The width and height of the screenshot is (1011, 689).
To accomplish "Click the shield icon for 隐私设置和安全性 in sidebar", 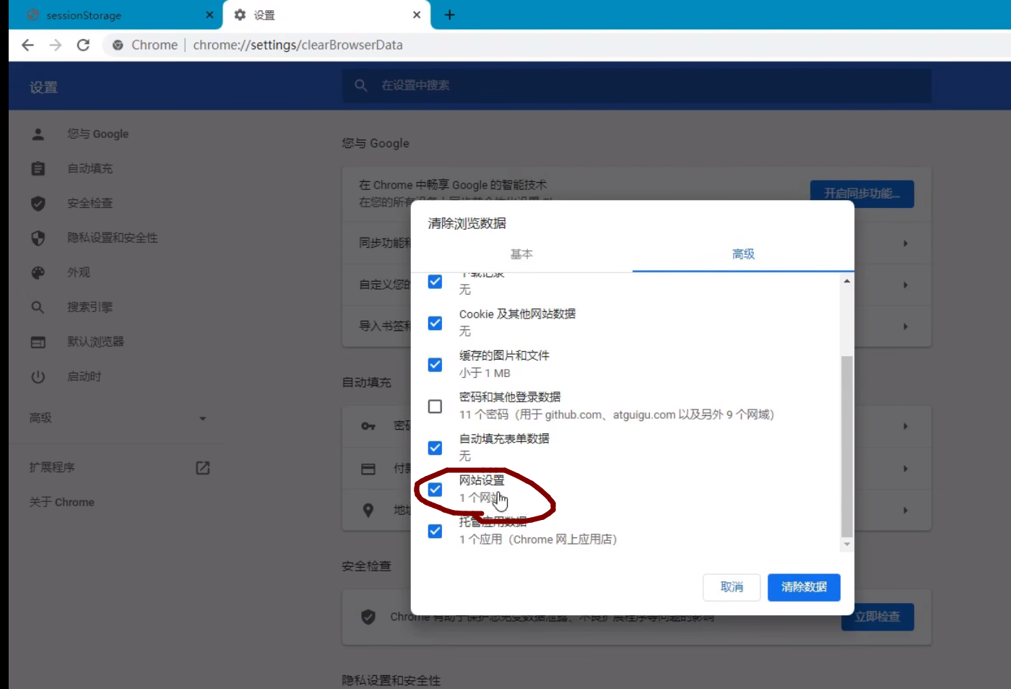I will tap(38, 238).
